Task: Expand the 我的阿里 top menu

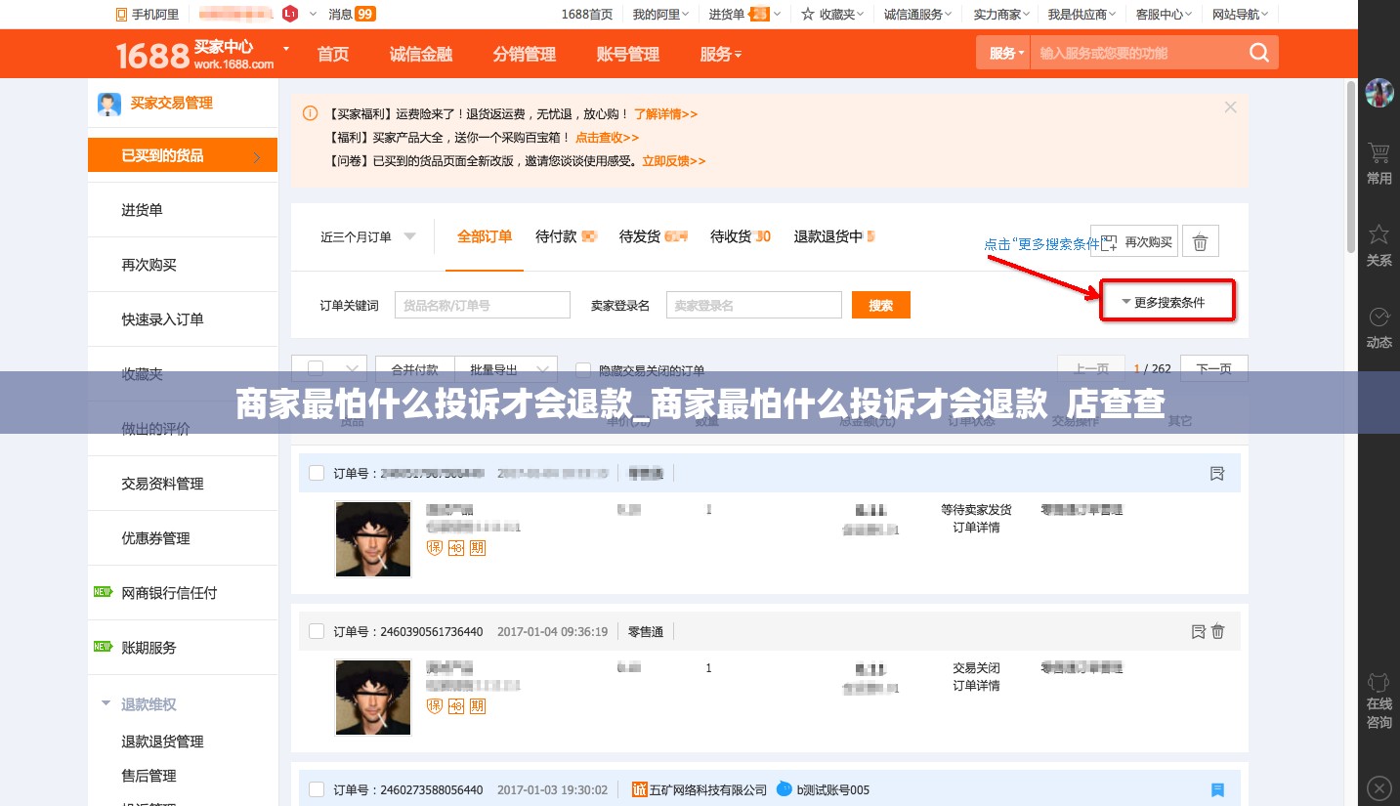Action: [x=660, y=14]
